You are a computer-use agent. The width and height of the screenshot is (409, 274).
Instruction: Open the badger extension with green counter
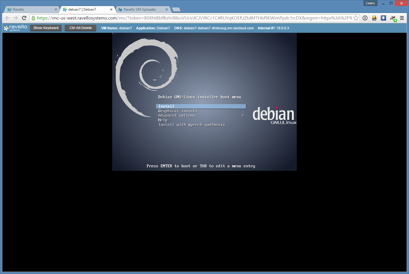pos(393,18)
